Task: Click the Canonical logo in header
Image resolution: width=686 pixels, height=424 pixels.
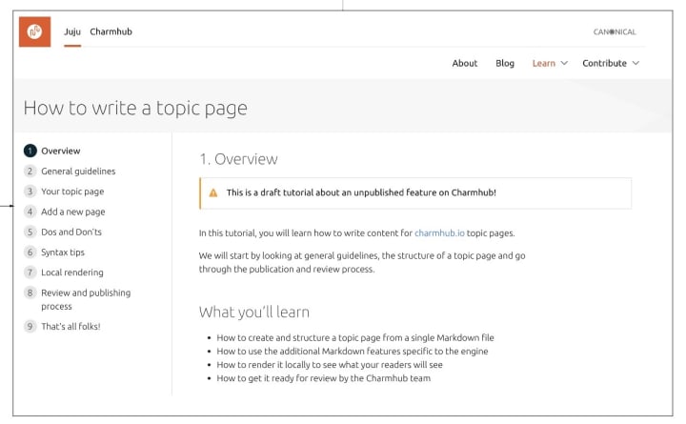Action: (x=615, y=31)
